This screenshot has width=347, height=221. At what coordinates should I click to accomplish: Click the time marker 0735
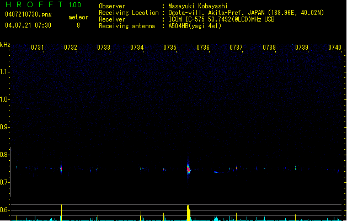(170, 48)
